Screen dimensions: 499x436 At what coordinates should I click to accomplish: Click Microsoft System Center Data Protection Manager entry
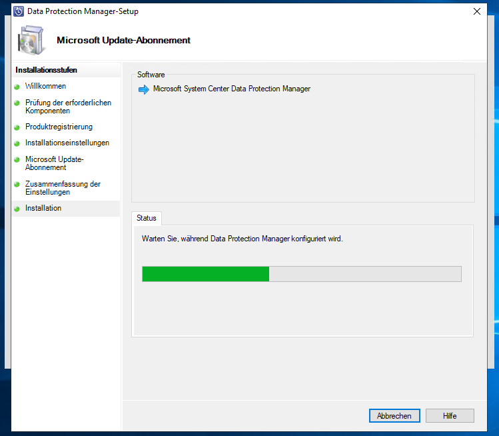pyautogui.click(x=232, y=89)
